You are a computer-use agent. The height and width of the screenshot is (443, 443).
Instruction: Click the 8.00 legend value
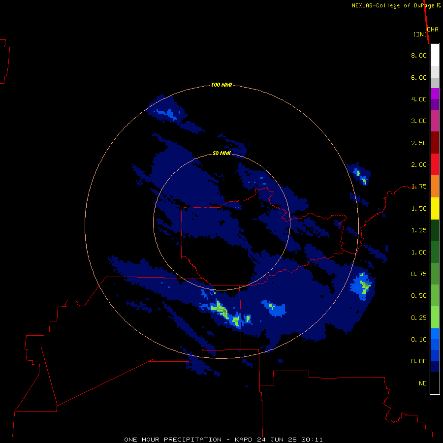pyautogui.click(x=419, y=55)
